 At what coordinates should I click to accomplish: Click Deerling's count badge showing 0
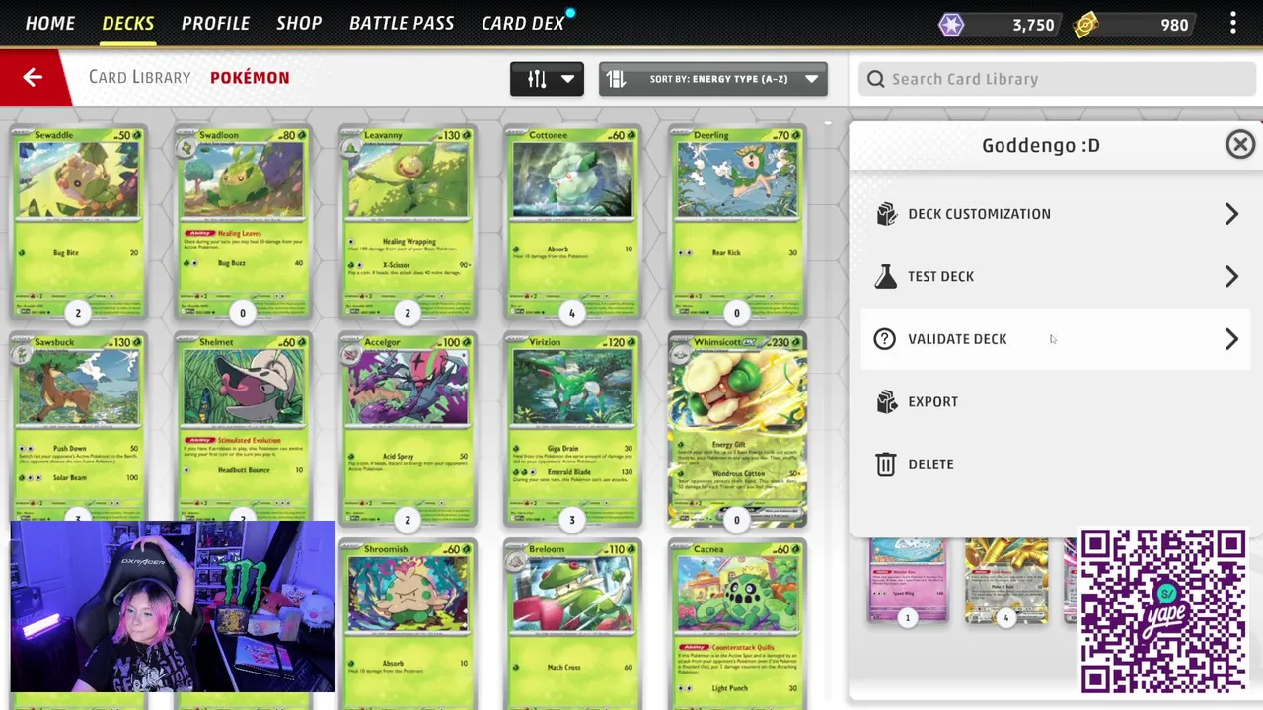tap(737, 313)
